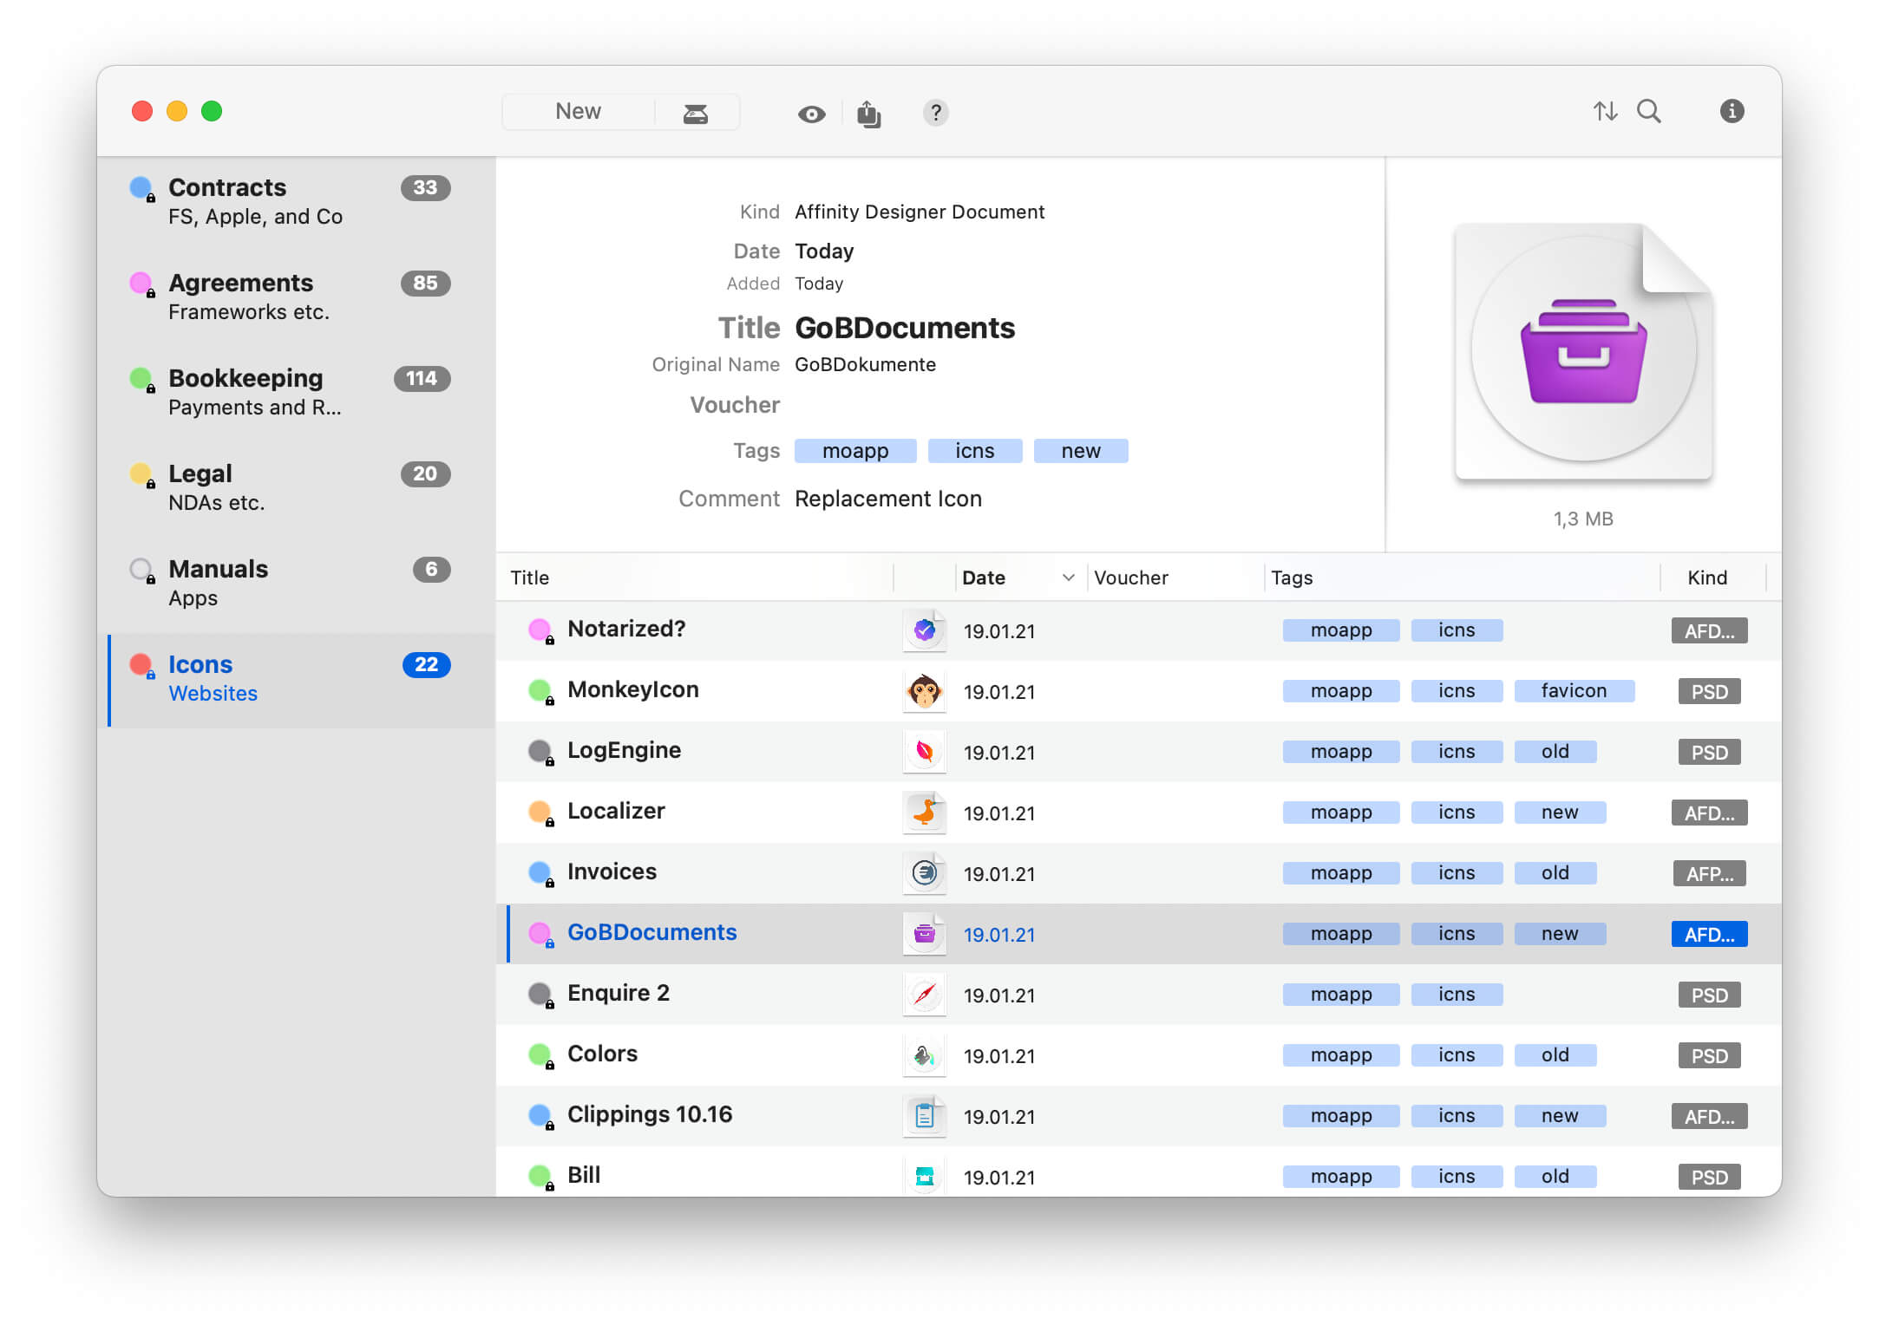Click the Comment field 'Replacement Icon'
The image size is (1879, 1325).
coord(887,499)
